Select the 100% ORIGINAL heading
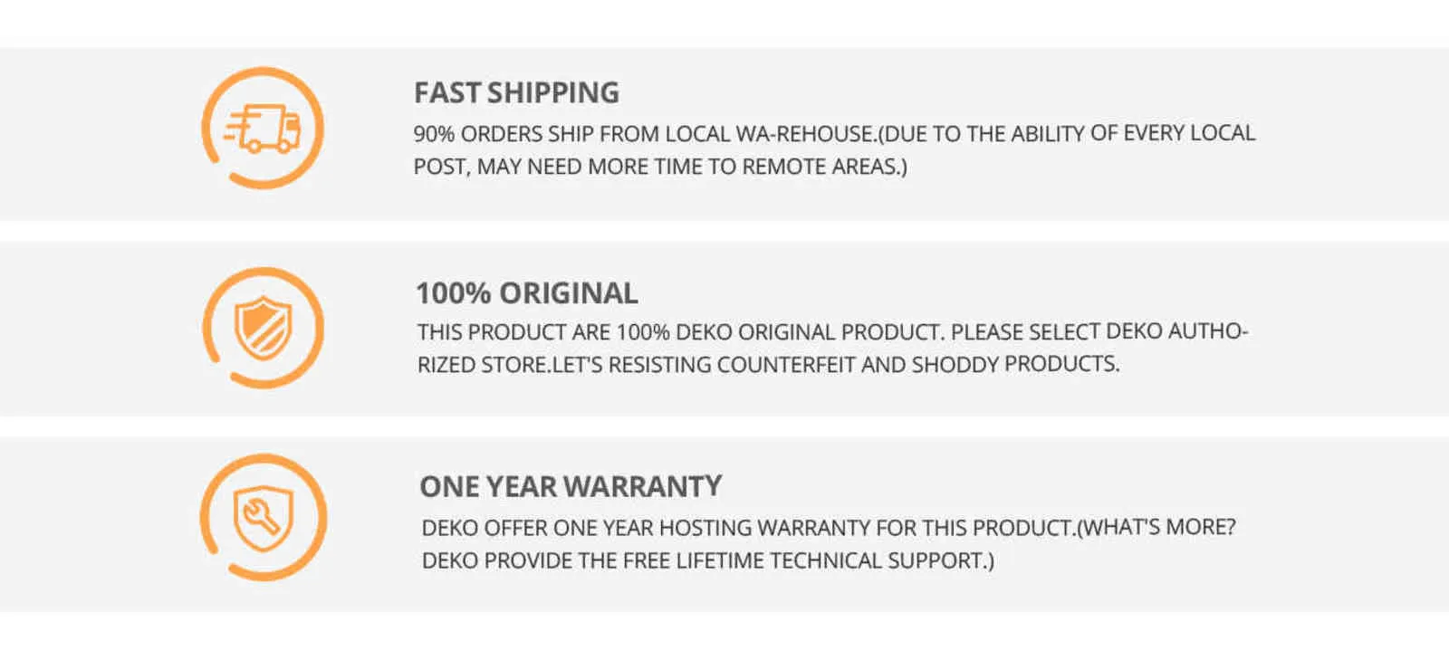This screenshot has width=1449, height=660. [526, 293]
